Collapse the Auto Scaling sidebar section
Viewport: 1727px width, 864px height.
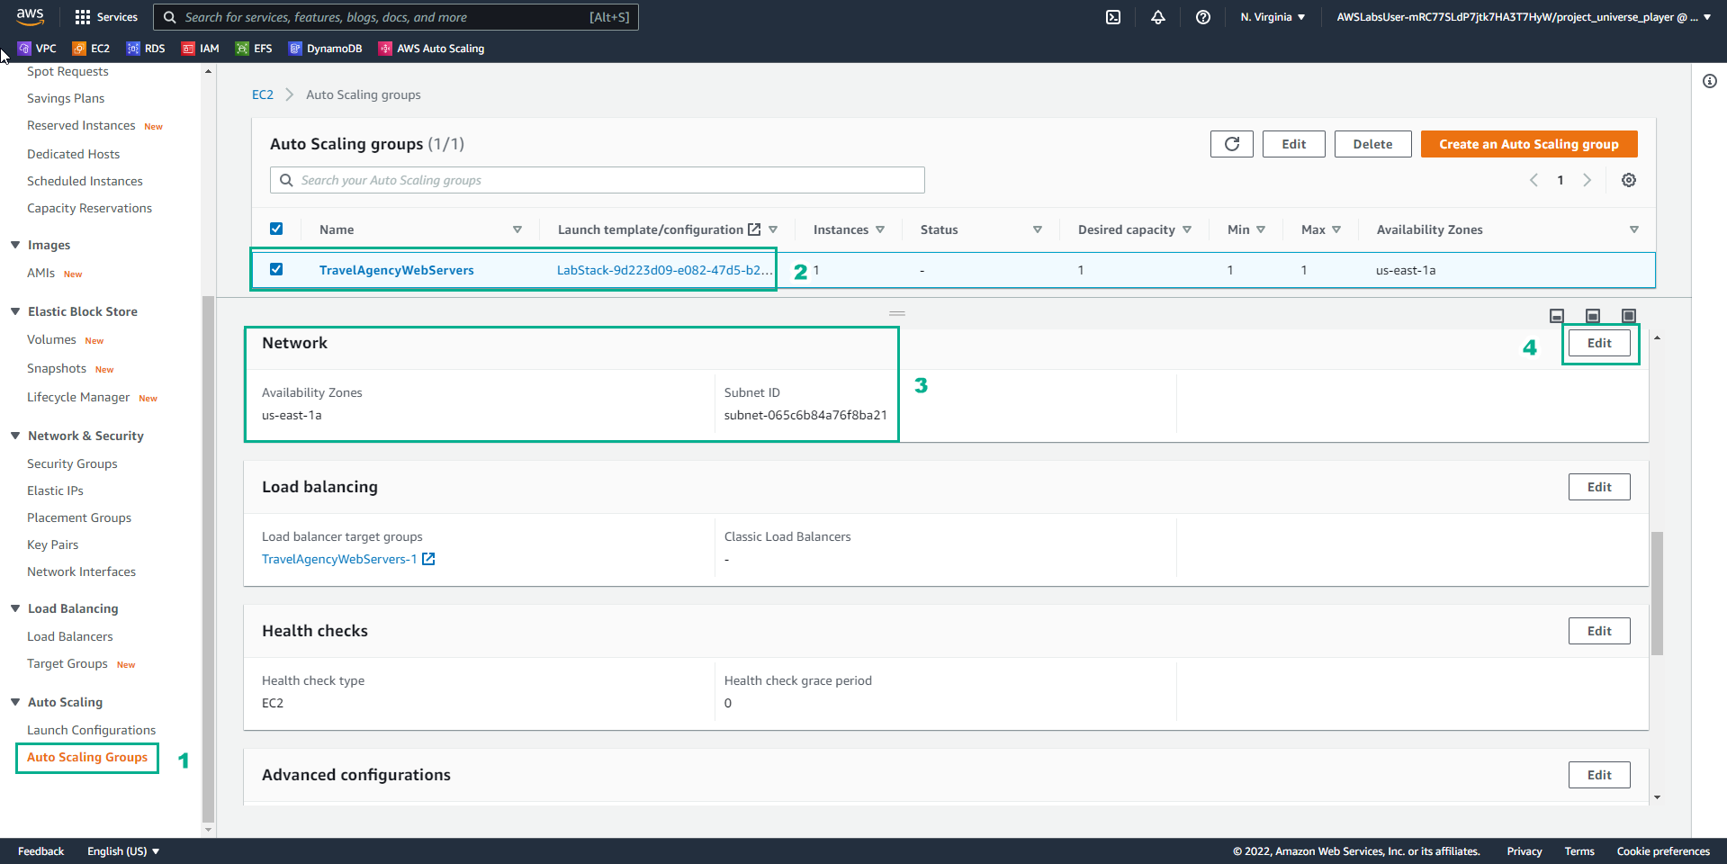coord(15,702)
